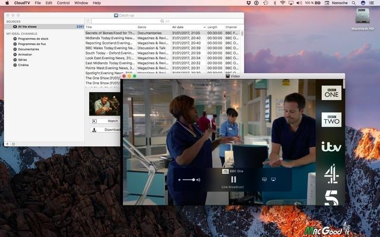Mute using the low volume speaker icon

pyautogui.click(x=179, y=180)
